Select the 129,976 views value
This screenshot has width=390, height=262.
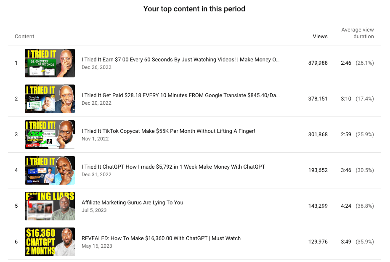[x=318, y=242]
